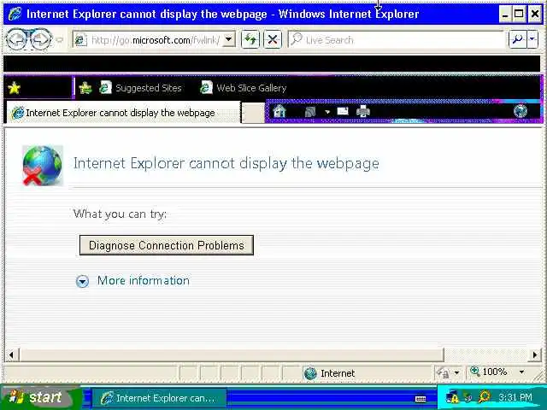Minimize the Internet Explorer window
This screenshot has width=547, height=410.
coord(505,15)
